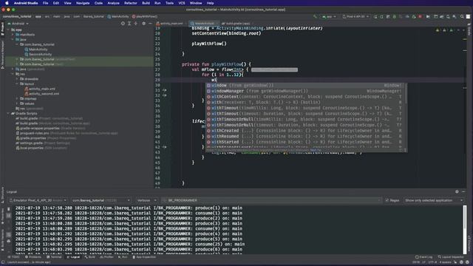Viewport: 473px width, 266px height.
Task: Click the Run app play icon
Action: coord(375,16)
